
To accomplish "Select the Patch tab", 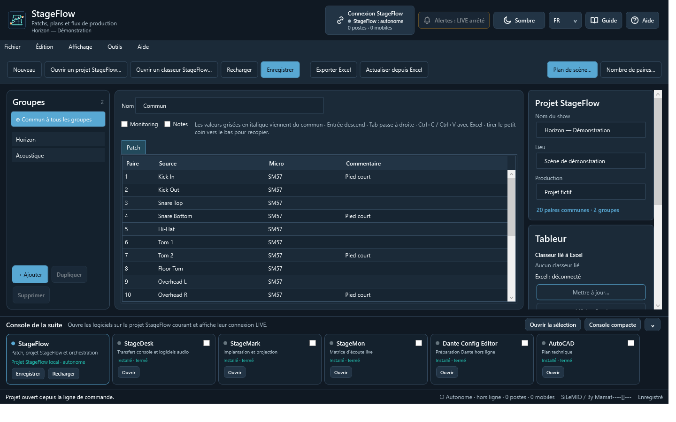I will tap(133, 147).
